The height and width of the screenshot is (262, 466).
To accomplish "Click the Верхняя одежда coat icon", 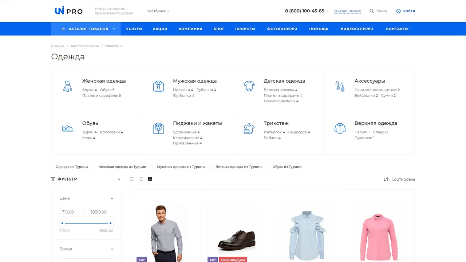I will tap(340, 128).
